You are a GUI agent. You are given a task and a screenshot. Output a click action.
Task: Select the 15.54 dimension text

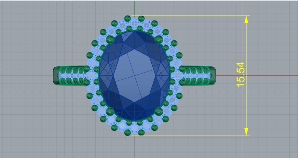240,75
